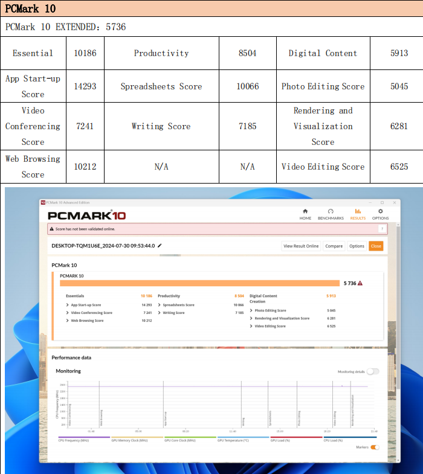Click the orange Close button for result
Image resolution: width=423 pixels, height=474 pixels.
click(x=376, y=246)
